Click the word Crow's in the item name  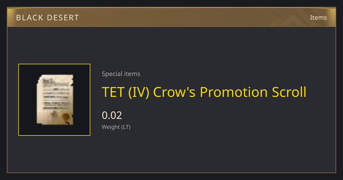174,92
